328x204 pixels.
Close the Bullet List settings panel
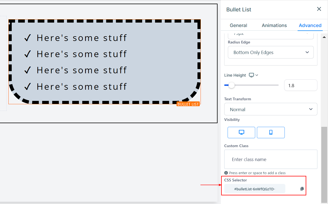(319, 9)
